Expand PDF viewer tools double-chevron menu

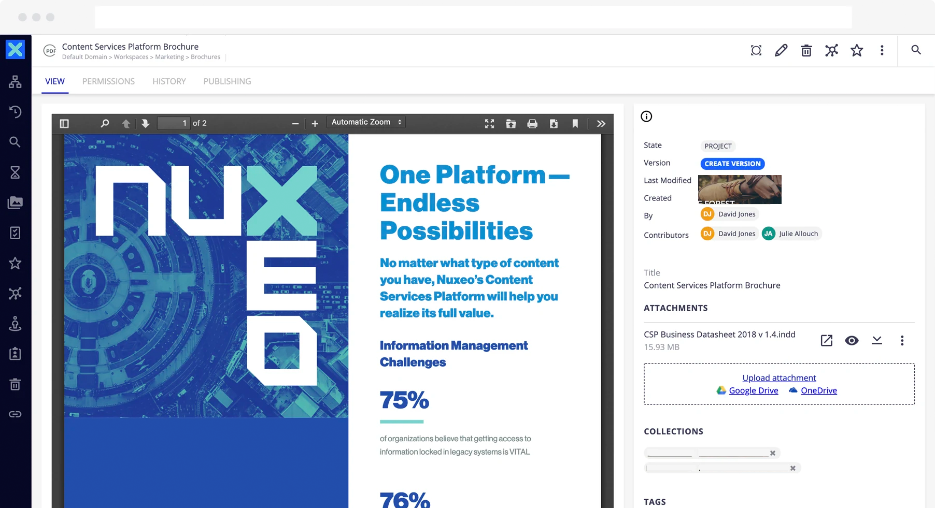601,124
